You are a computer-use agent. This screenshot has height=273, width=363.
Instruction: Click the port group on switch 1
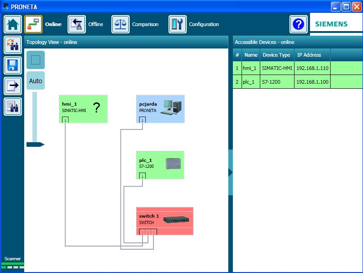[148, 232]
